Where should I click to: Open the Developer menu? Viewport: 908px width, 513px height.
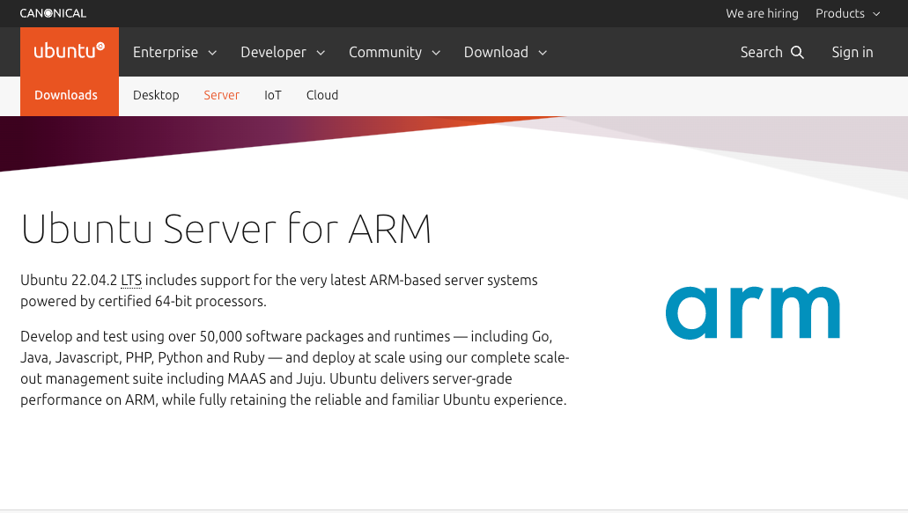(283, 52)
